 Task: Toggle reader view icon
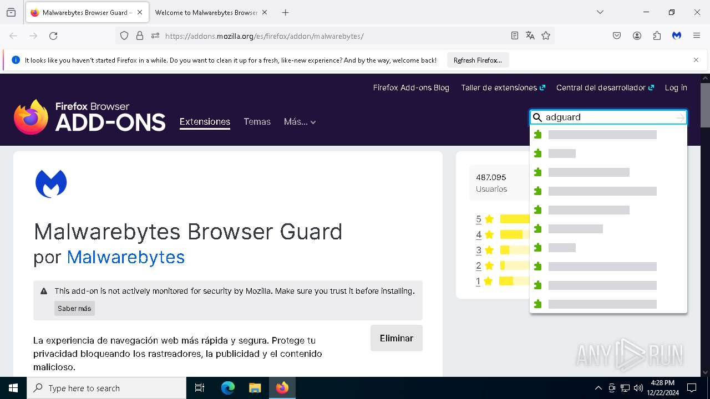click(515, 36)
